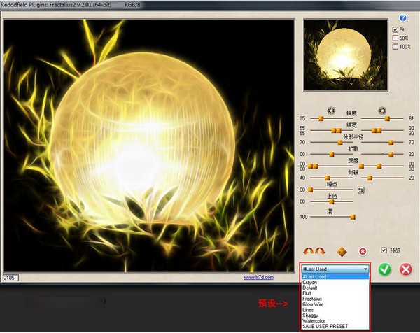420x333 pixels.
Task: Select SAVE USER PRESET option
Action: 324,327
